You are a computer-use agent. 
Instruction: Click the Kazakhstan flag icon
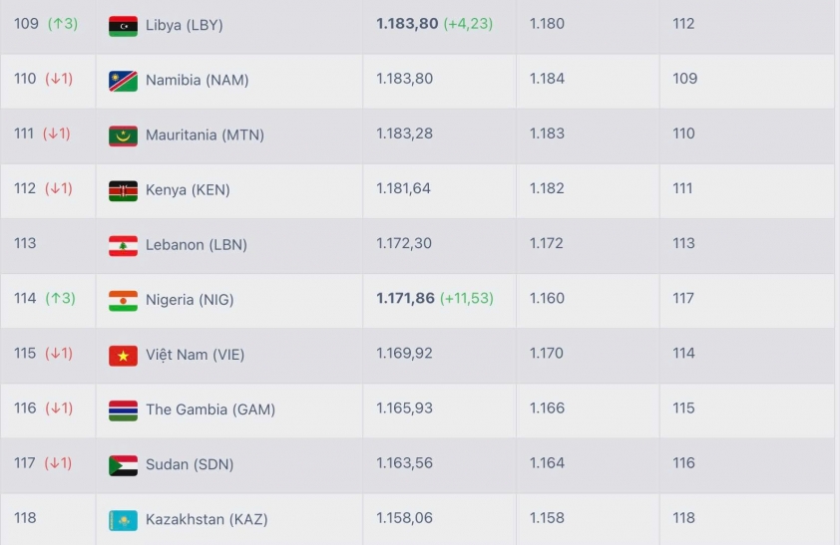pyautogui.click(x=123, y=519)
